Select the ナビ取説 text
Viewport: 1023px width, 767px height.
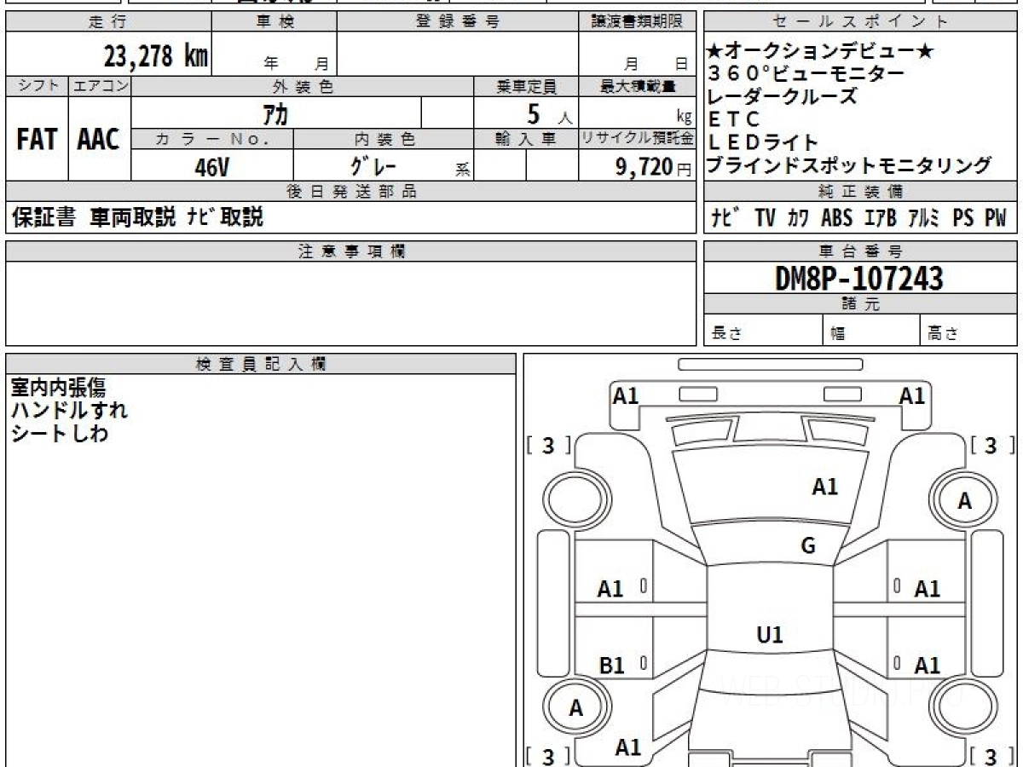225,217
